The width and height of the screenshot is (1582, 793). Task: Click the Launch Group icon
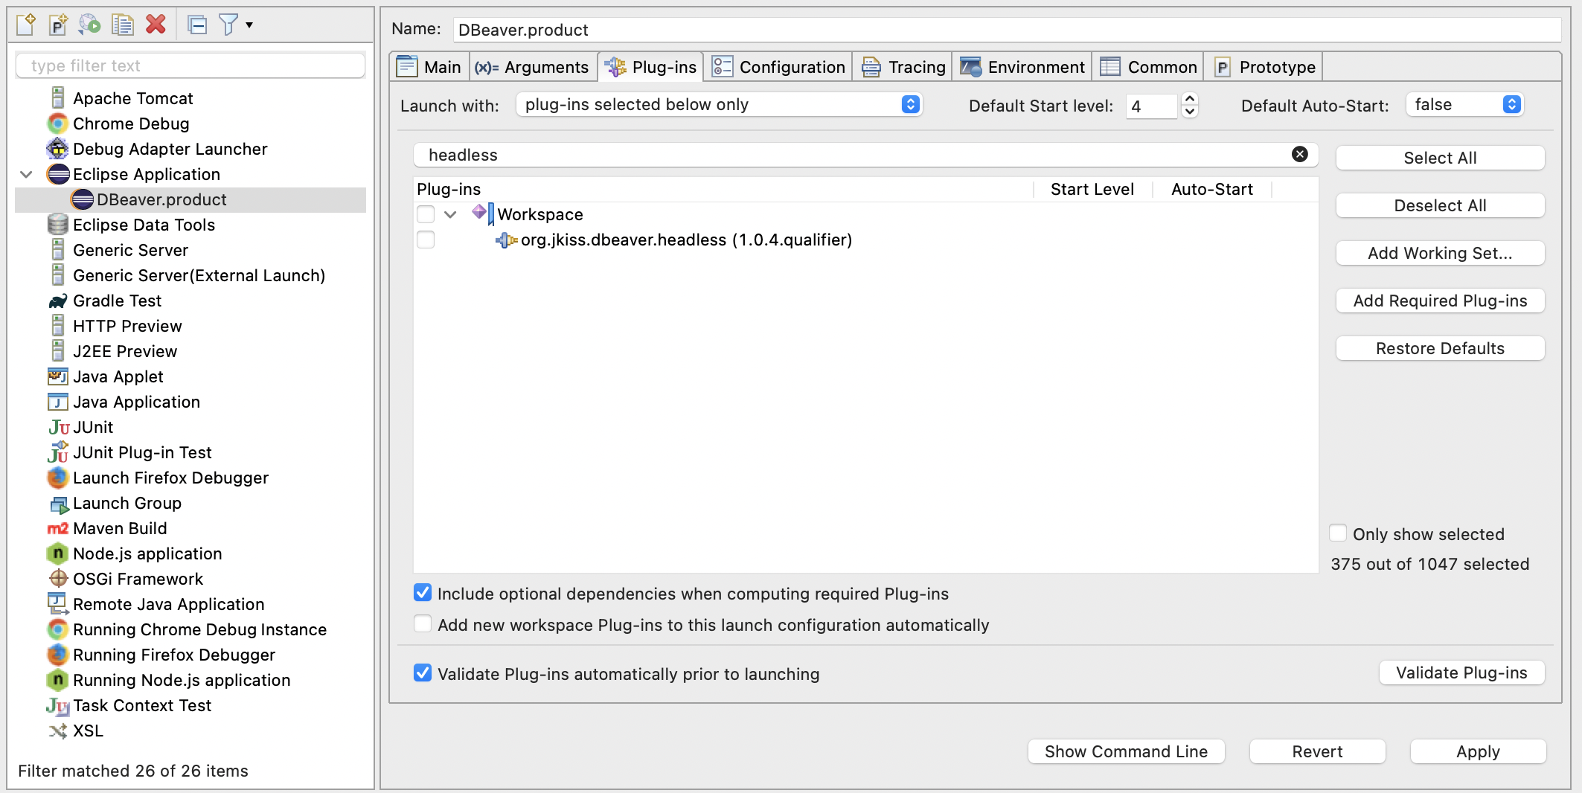[59, 504]
